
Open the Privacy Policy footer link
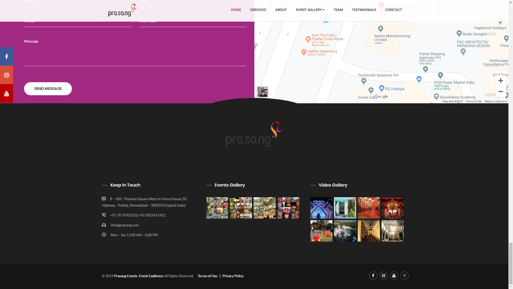pyautogui.click(x=233, y=276)
